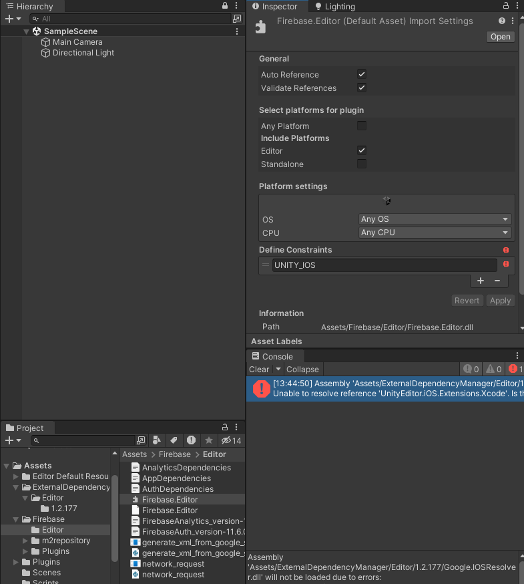
Task: Click the Open button in Inspector
Action: 500,37
